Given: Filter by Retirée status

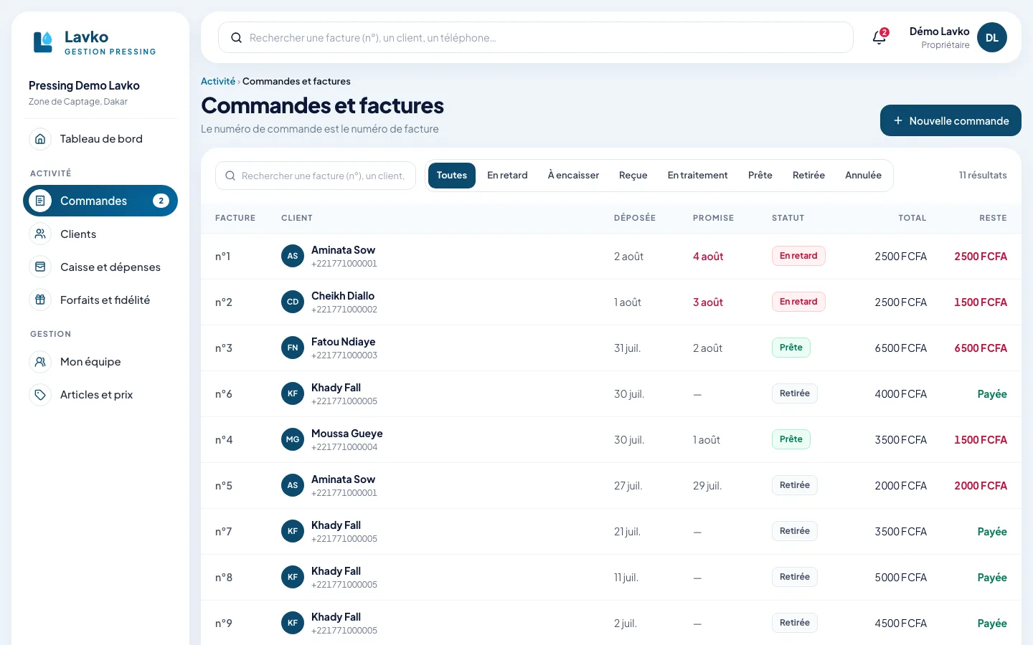Looking at the screenshot, I should 808,176.
